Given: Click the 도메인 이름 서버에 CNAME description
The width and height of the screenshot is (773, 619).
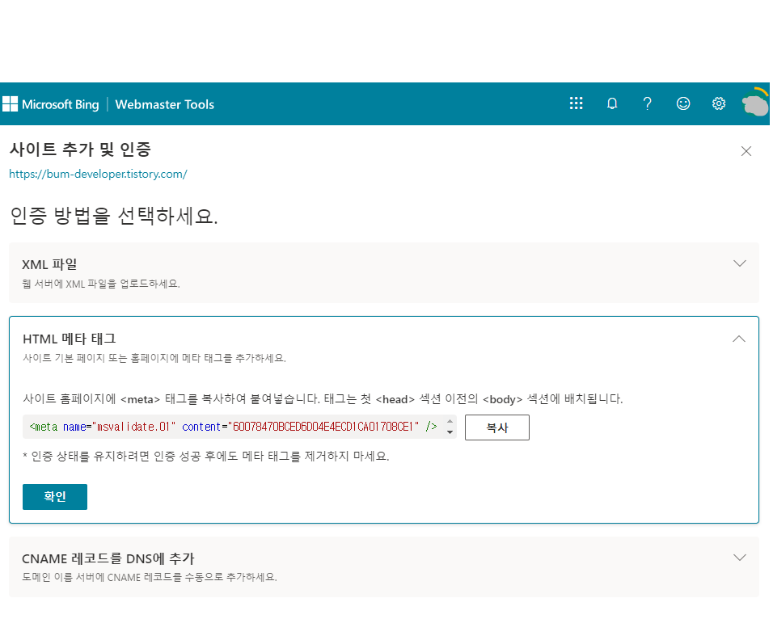Looking at the screenshot, I should pyautogui.click(x=150, y=577).
